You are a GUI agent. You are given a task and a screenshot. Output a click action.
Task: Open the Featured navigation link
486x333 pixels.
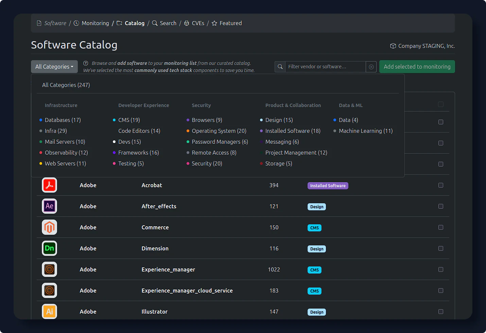[230, 23]
